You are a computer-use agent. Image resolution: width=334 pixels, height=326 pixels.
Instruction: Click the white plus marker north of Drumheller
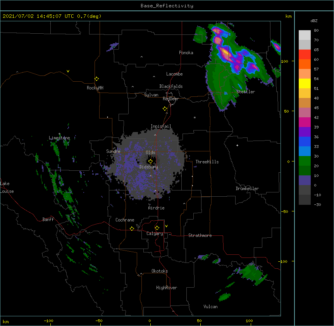coord(237,145)
